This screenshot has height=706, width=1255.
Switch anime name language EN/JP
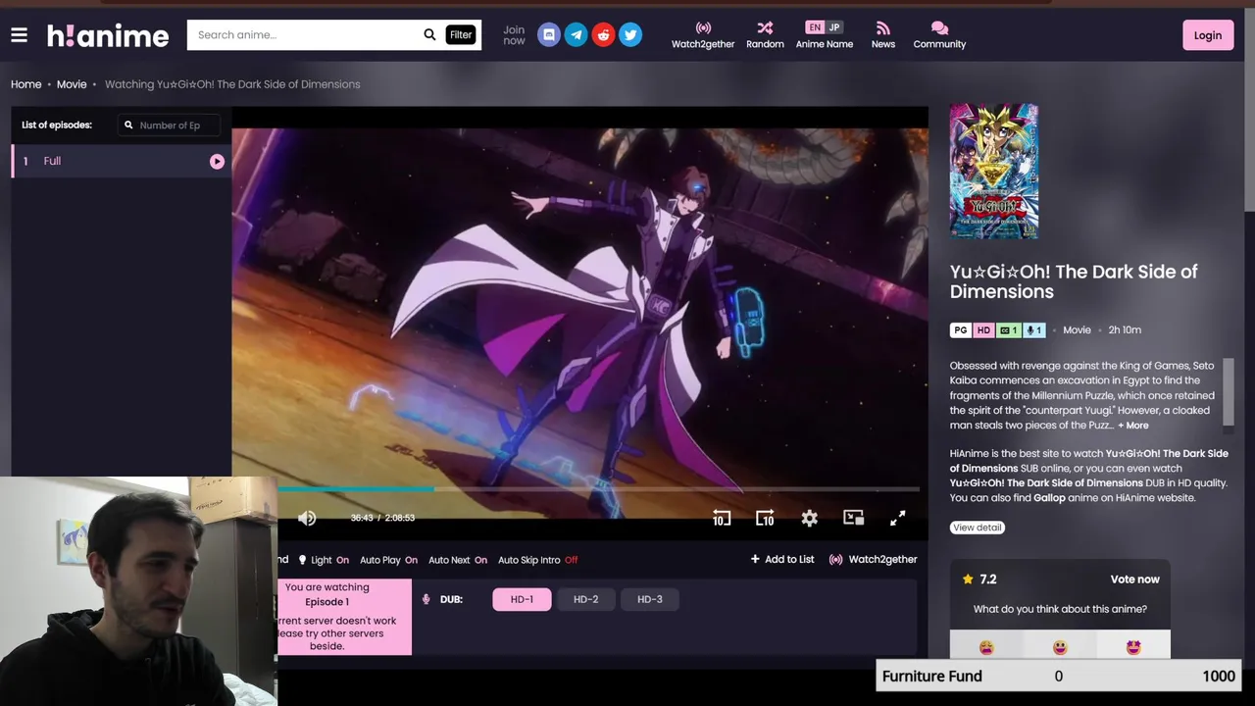(x=825, y=27)
